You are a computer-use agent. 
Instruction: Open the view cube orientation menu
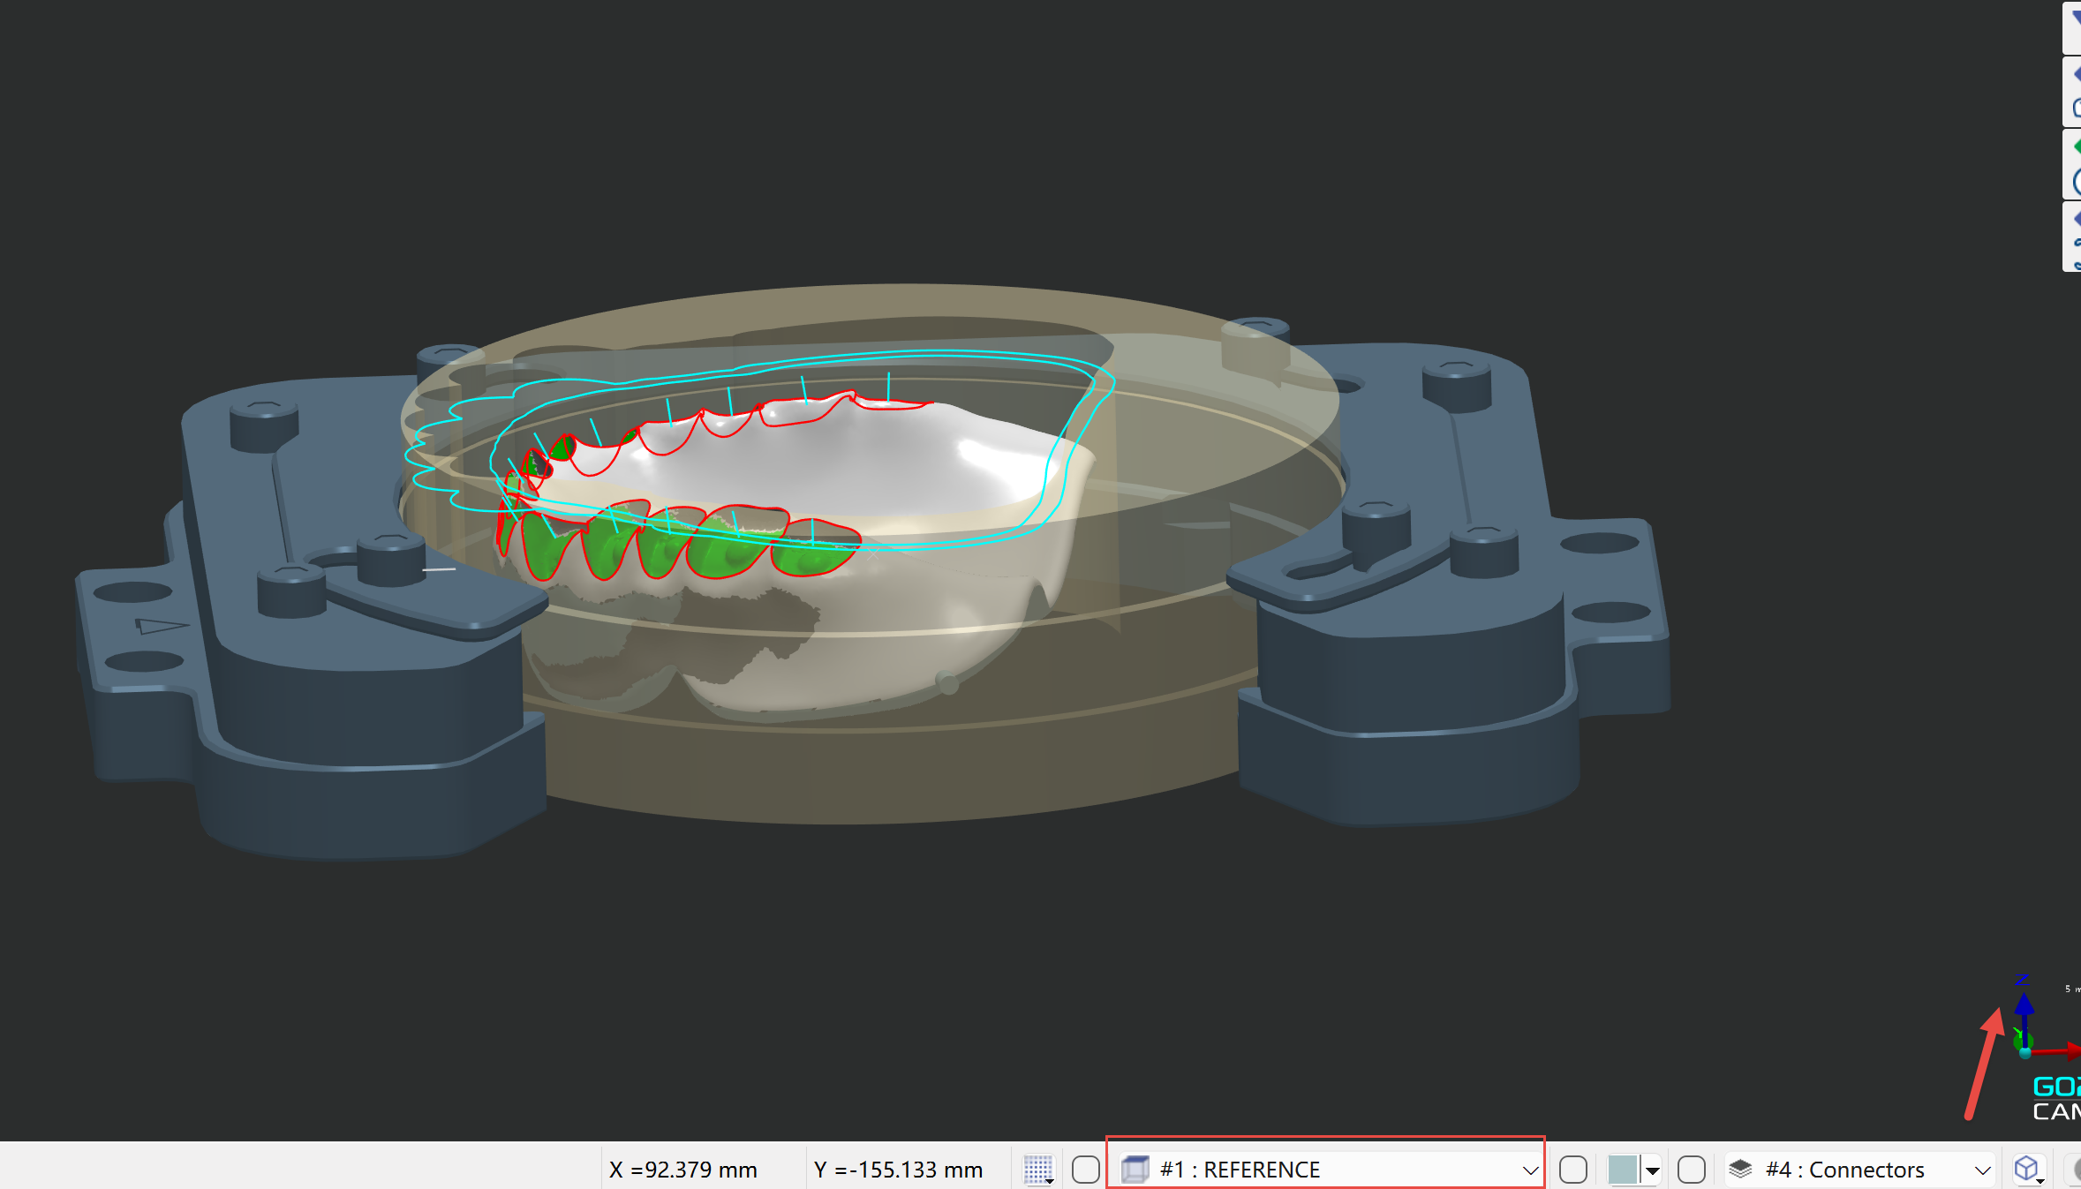tap(2028, 1170)
